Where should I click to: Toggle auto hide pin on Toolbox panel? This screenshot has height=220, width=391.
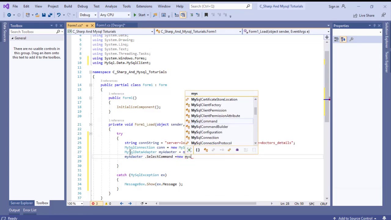pos(56,26)
